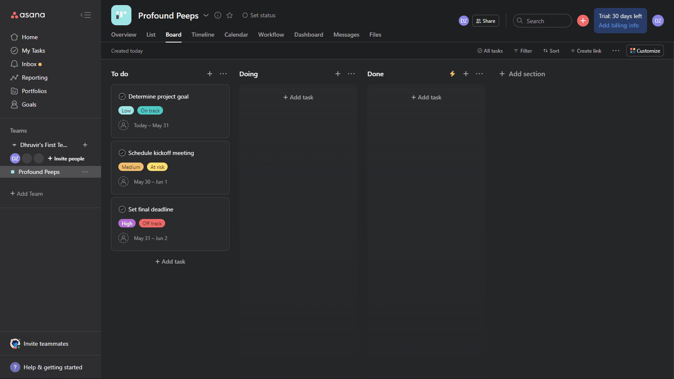The image size is (674, 379).
Task: Mark Determine project goal complete
Action: [122, 96]
